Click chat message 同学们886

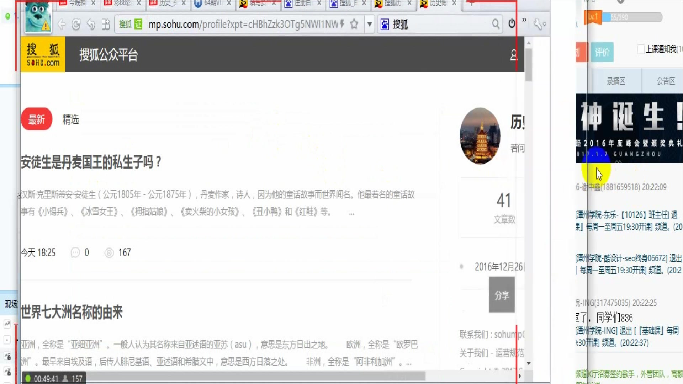(614, 317)
